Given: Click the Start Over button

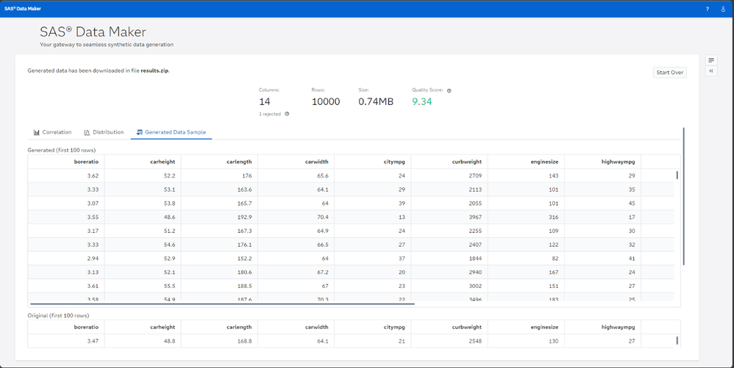Looking at the screenshot, I should 669,72.
